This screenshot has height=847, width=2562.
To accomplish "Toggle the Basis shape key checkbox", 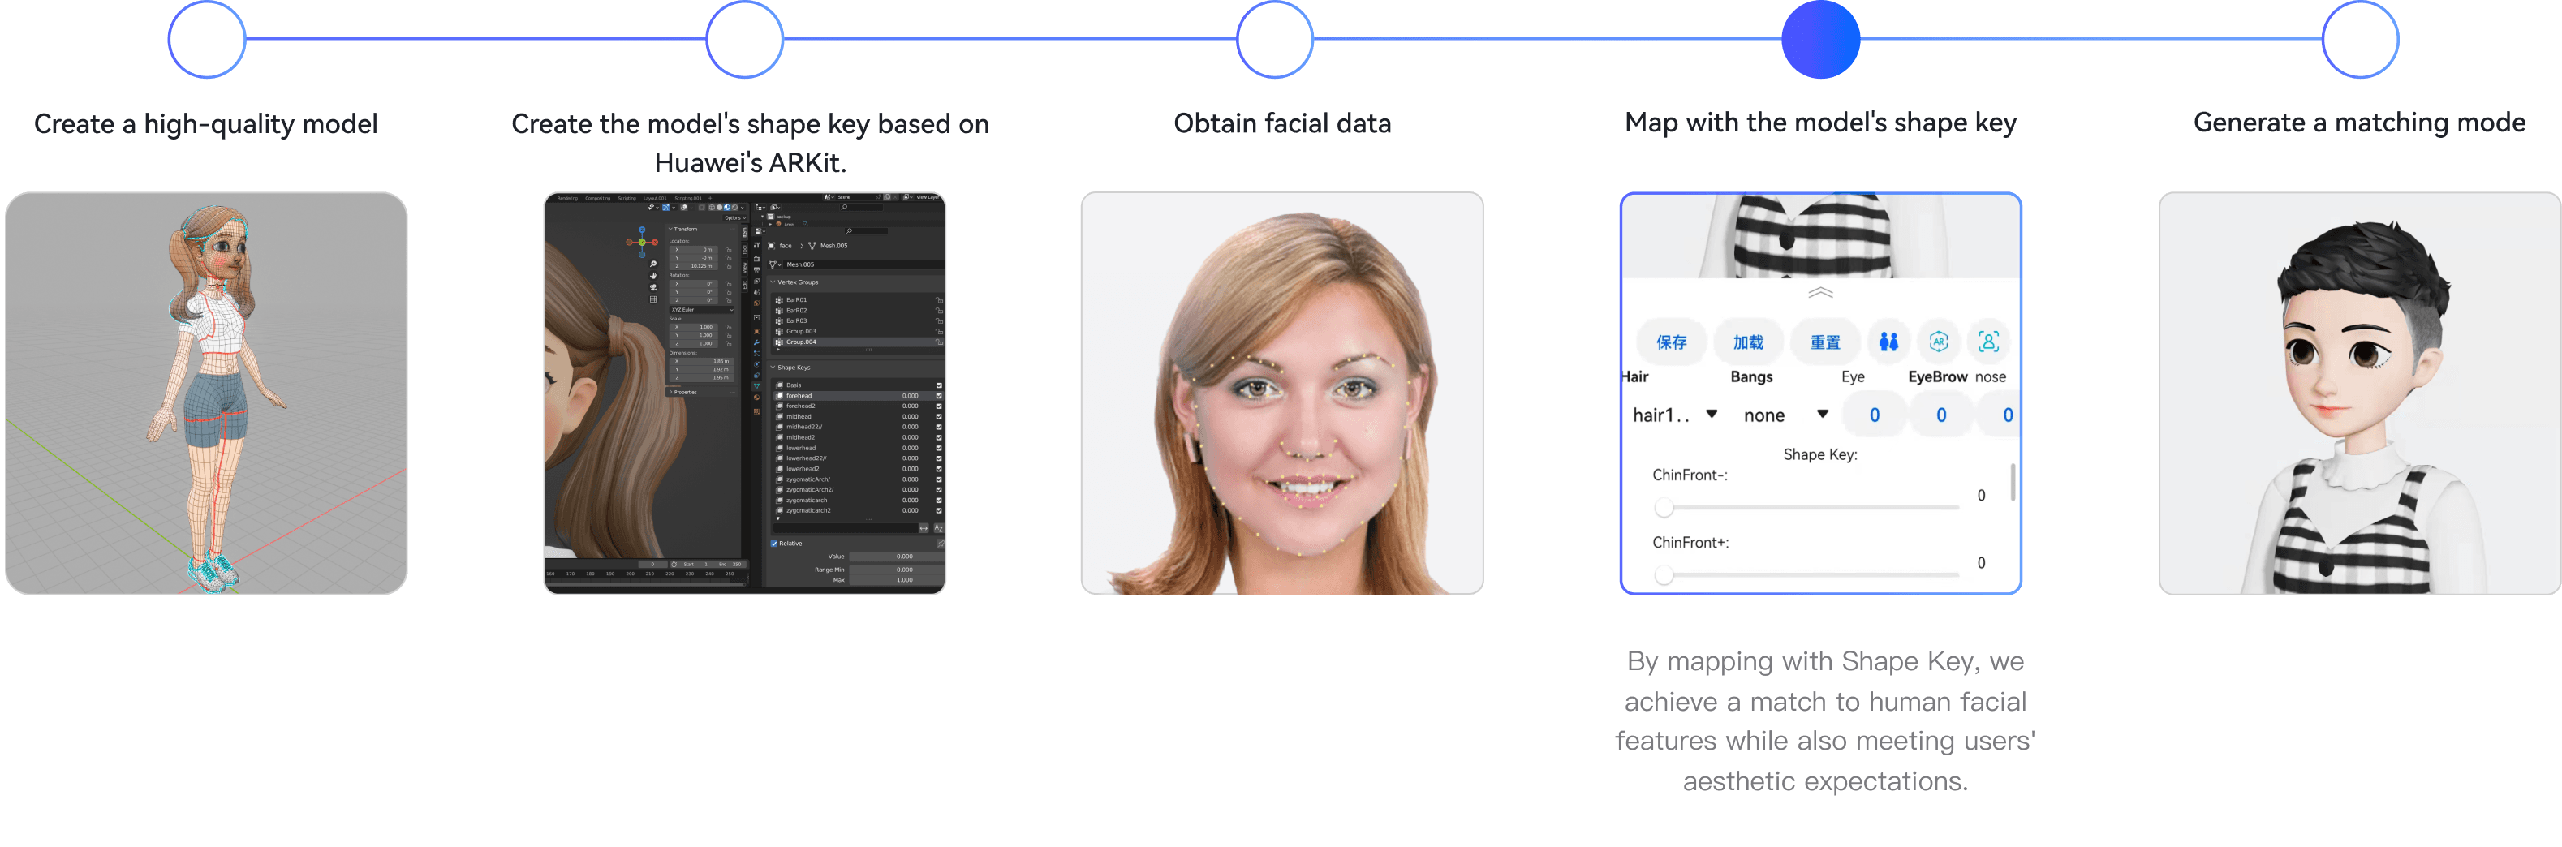I will [x=939, y=385].
